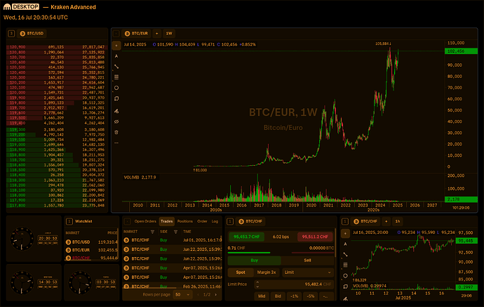Click the BTC/EUR chart panel link-group icon
The width and height of the screenshot is (484, 307).
point(116,34)
